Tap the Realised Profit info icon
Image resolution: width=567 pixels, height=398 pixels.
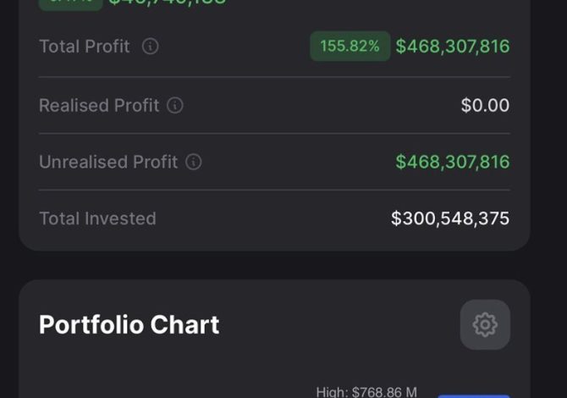point(175,106)
